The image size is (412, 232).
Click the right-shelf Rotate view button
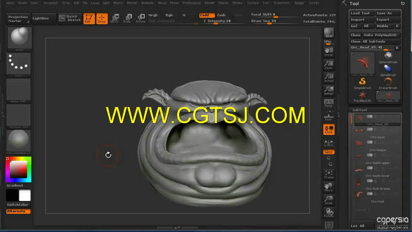click(329, 213)
